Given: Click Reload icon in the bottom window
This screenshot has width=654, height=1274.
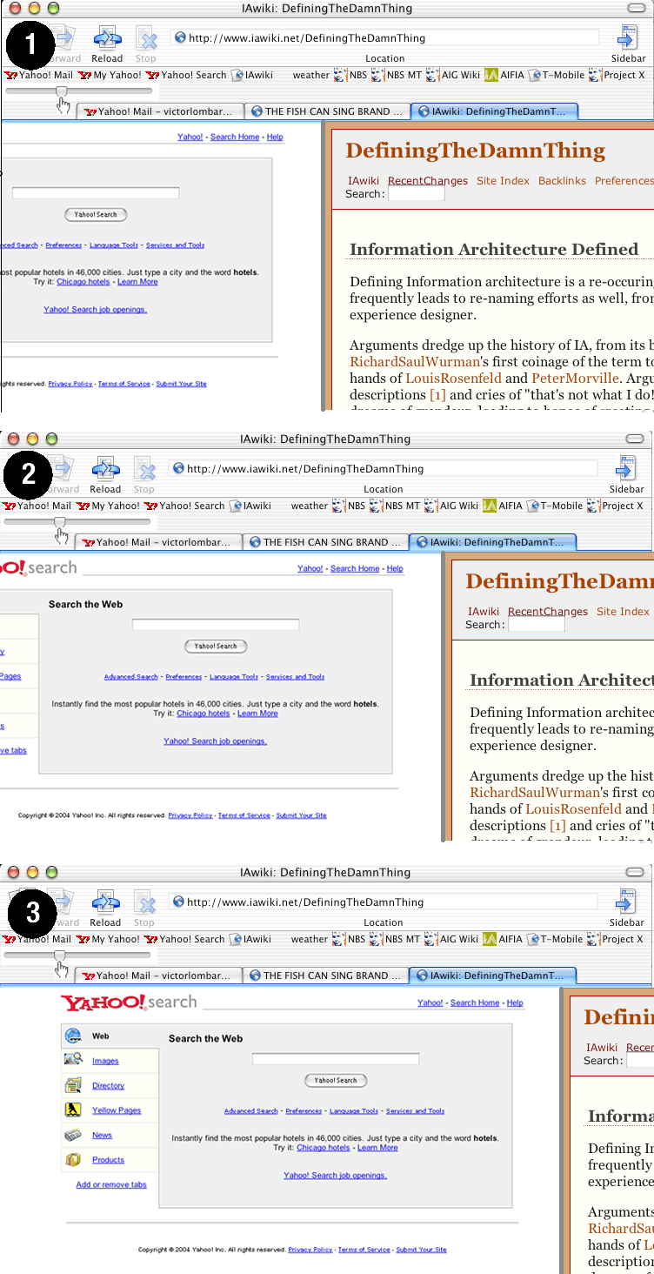Looking at the screenshot, I should (x=106, y=902).
